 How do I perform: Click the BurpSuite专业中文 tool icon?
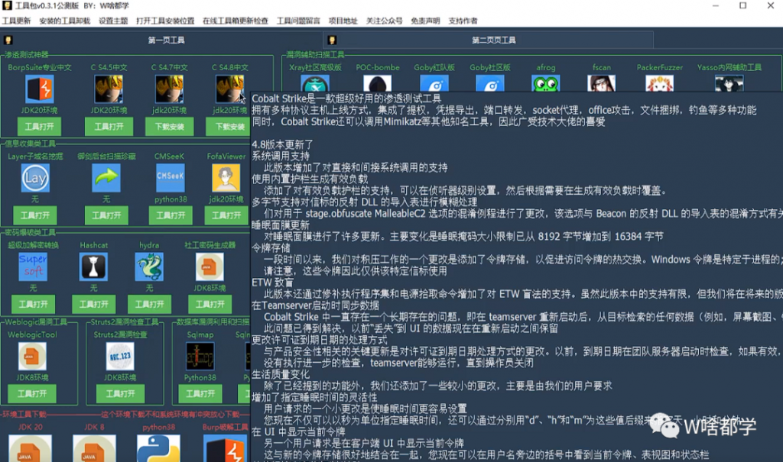pyautogui.click(x=40, y=89)
